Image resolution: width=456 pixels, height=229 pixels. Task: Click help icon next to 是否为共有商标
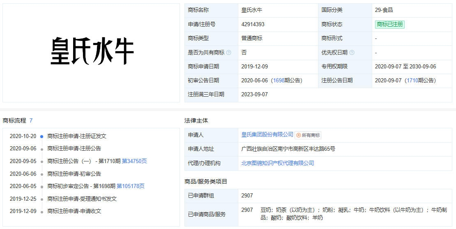(x=228, y=52)
